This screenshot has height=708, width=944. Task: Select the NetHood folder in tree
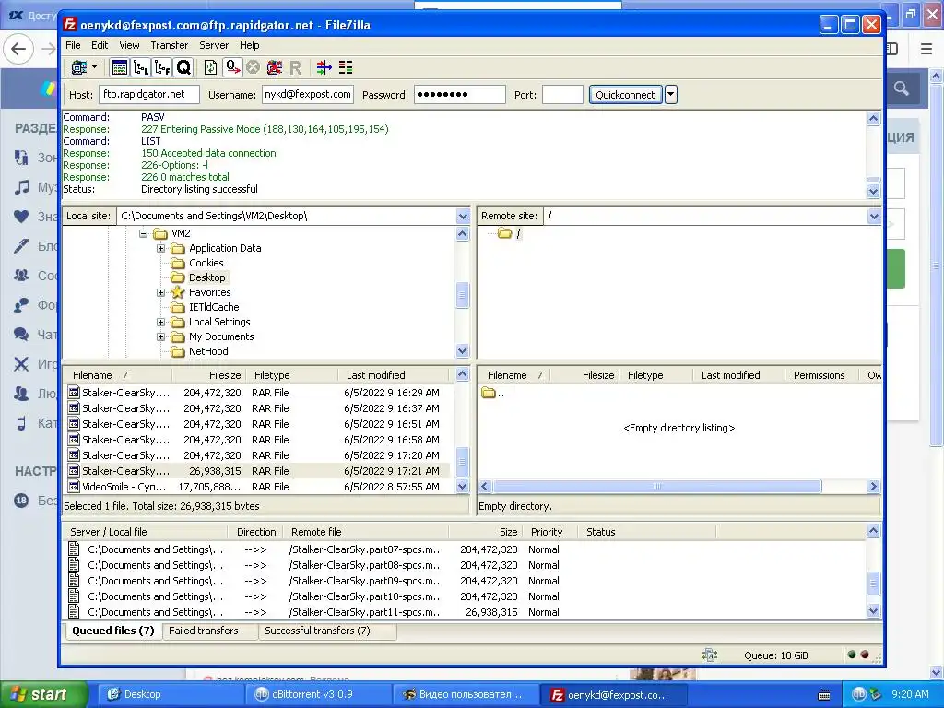point(208,351)
